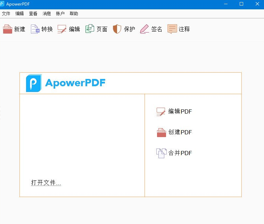This screenshot has height=224, width=264.
Task: Select the 编辑 (Edit) toolbar icon
Action: (62, 29)
